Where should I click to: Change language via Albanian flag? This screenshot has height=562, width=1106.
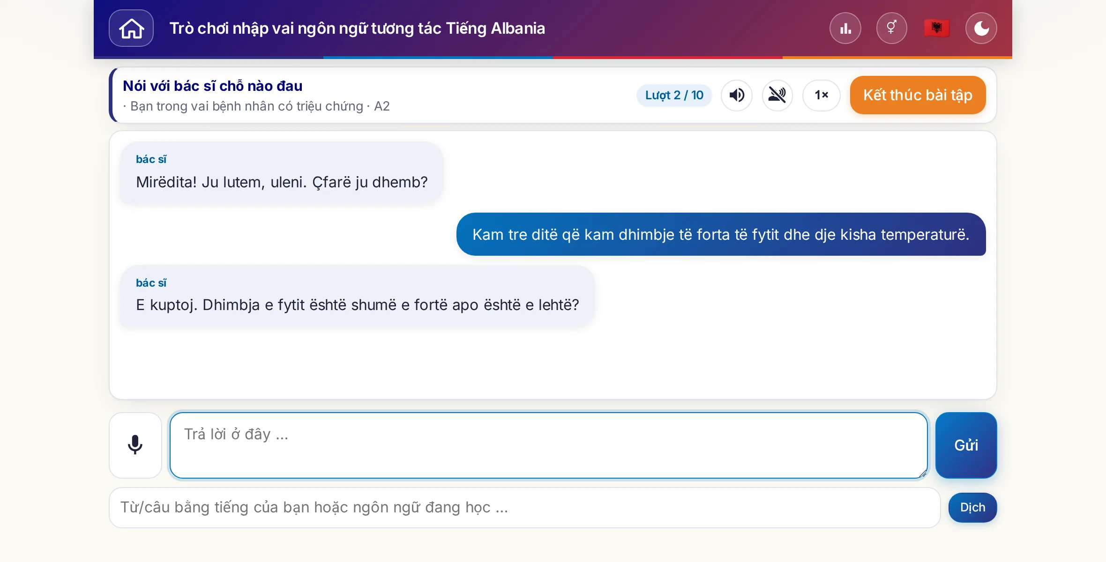936,28
